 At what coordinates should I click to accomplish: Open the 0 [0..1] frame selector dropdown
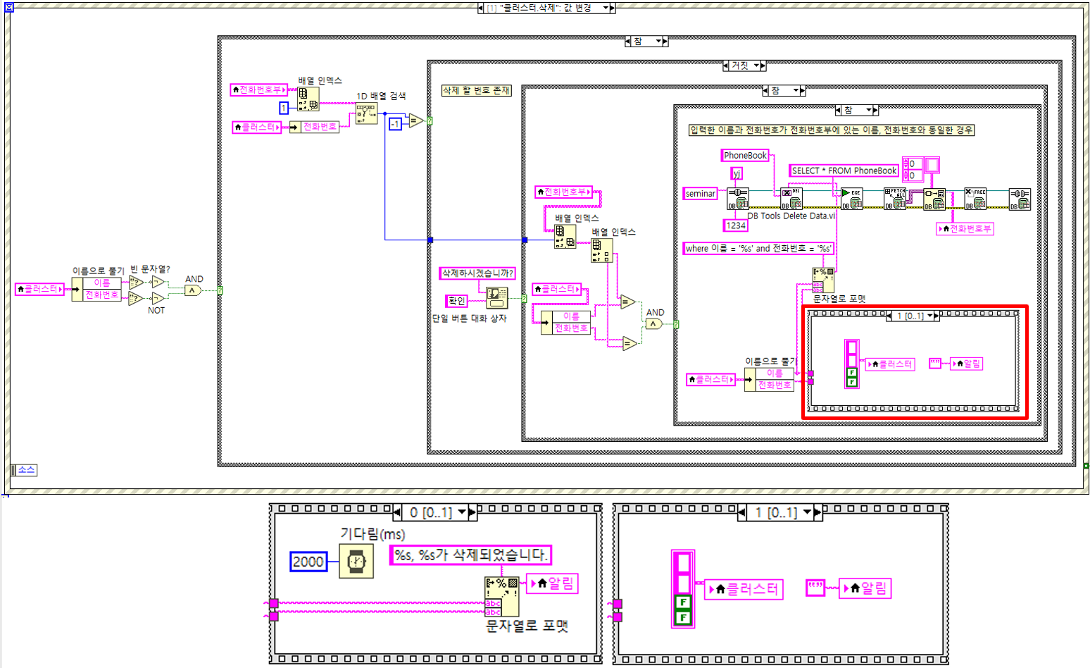[463, 512]
